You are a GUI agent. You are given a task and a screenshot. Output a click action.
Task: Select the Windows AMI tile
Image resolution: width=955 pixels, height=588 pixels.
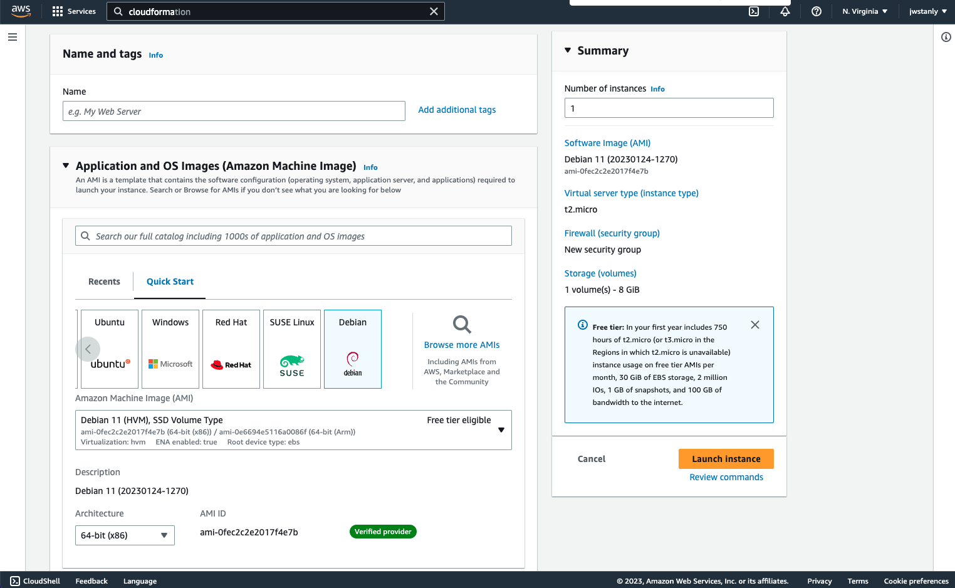(x=170, y=349)
